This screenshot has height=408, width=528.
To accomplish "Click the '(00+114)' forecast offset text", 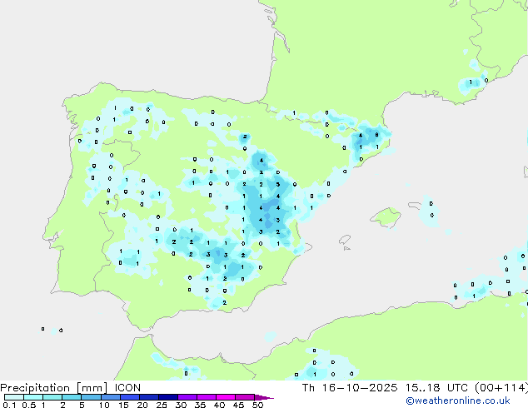I will click(501, 388).
